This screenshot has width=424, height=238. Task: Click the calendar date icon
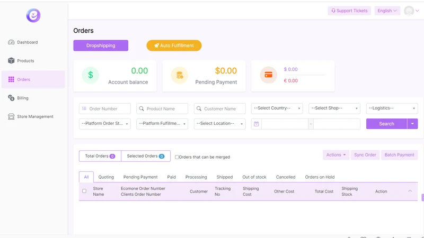[257, 124]
